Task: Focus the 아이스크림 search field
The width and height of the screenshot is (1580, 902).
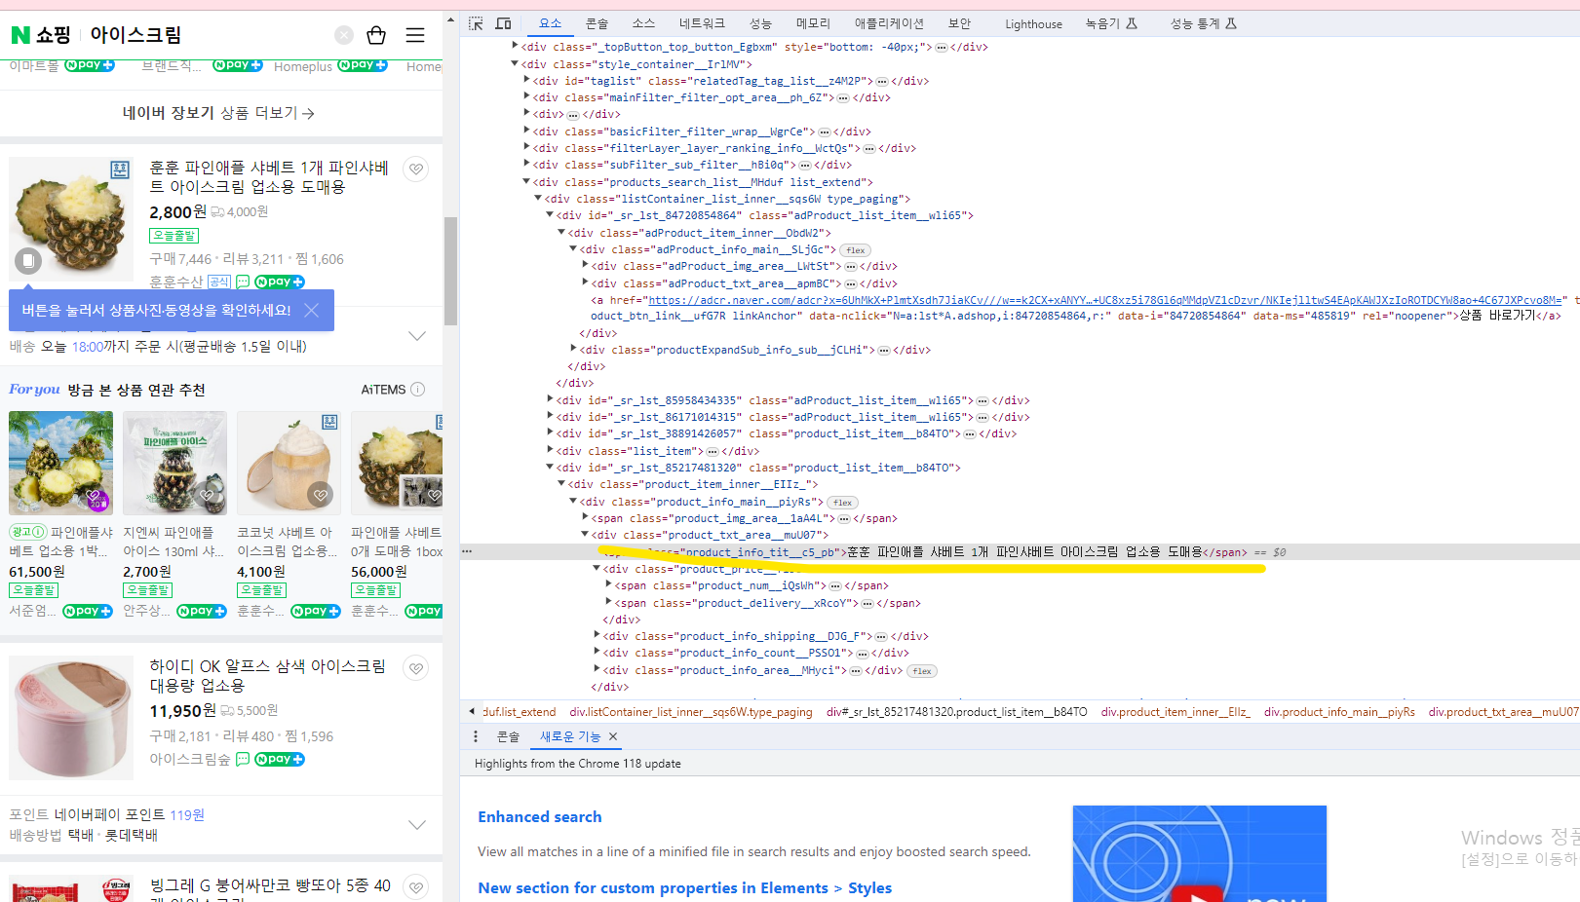Action: pos(208,35)
